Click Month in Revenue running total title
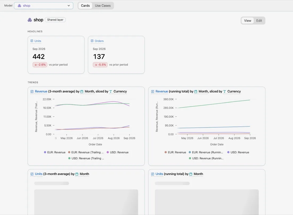Screen dimensions: 293x215 click(x=203, y=91)
